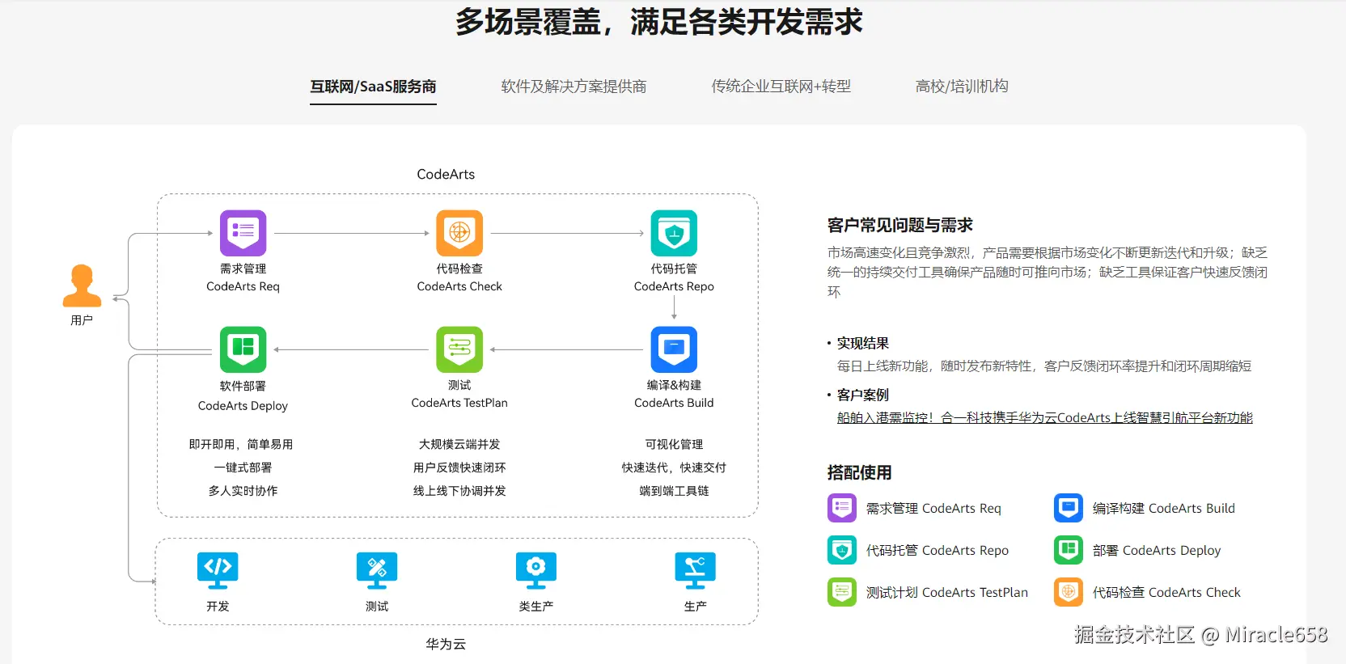The height and width of the screenshot is (664, 1346).
Task: Click the CodeArts Build label in diagram
Action: pyautogui.click(x=674, y=403)
